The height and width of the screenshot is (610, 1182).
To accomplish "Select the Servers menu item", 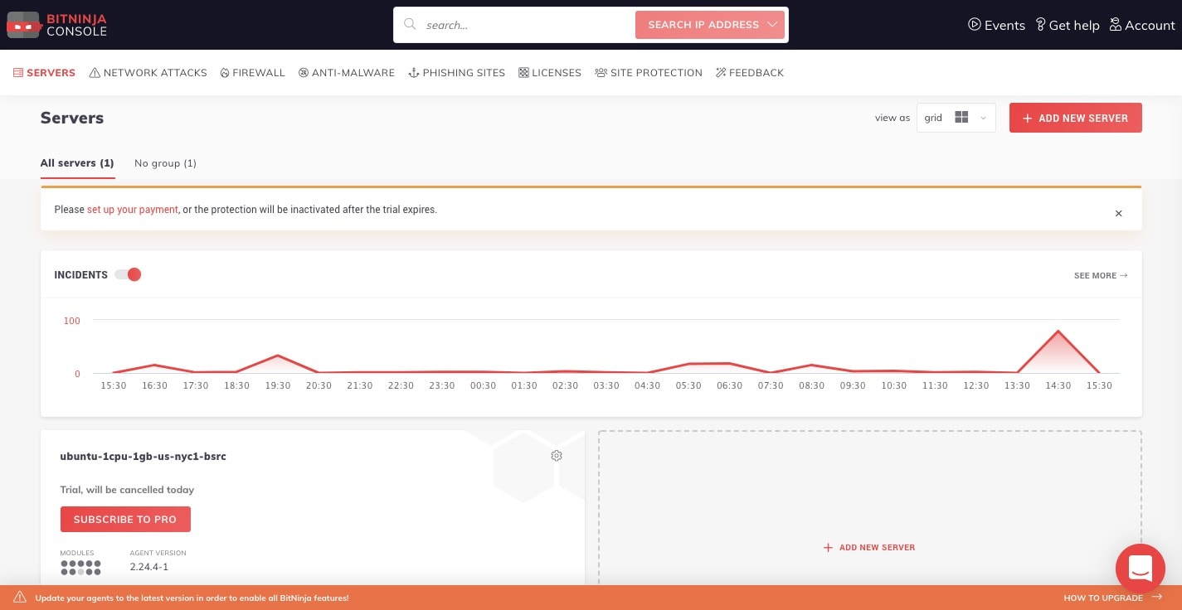I will coord(44,73).
